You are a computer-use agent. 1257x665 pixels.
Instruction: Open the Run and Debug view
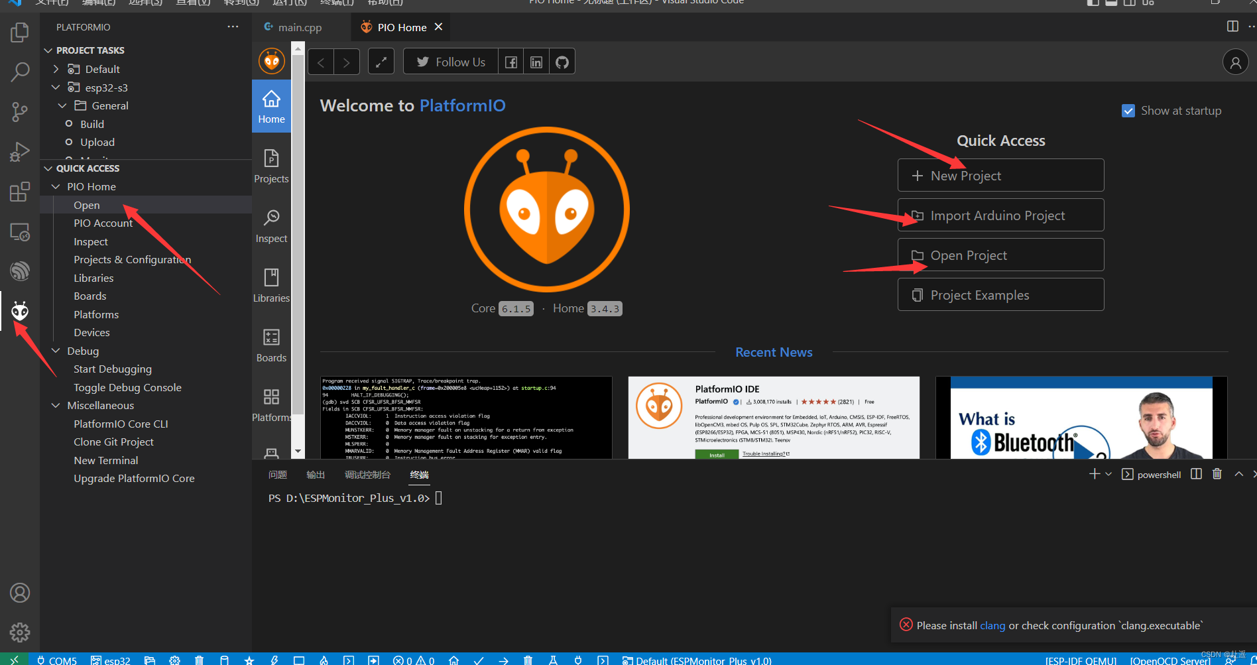[x=20, y=152]
